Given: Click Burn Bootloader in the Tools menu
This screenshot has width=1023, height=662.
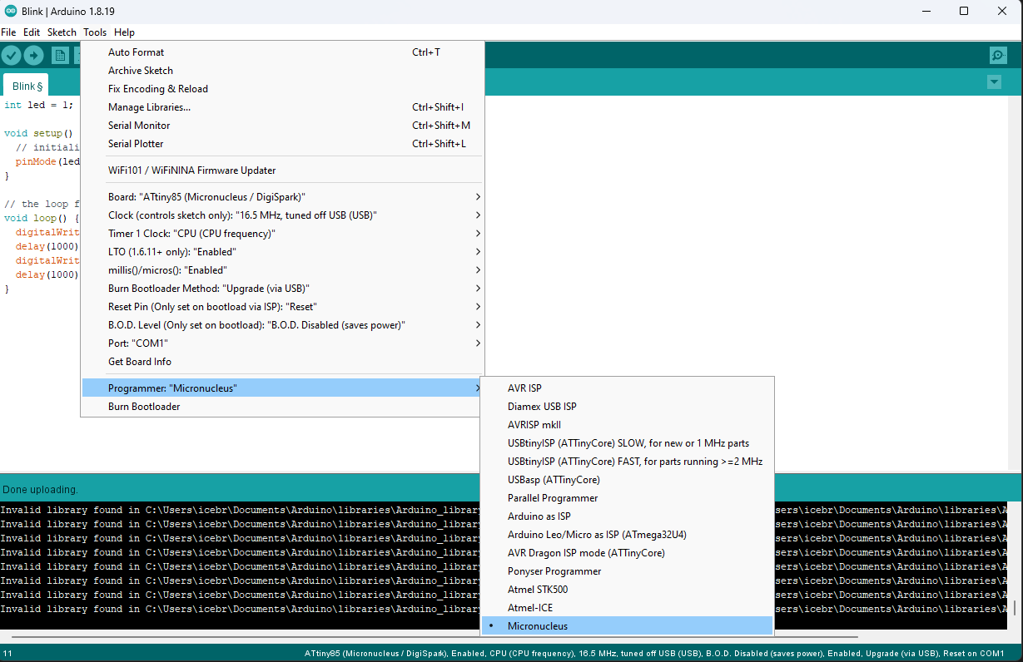Looking at the screenshot, I should pyautogui.click(x=144, y=407).
